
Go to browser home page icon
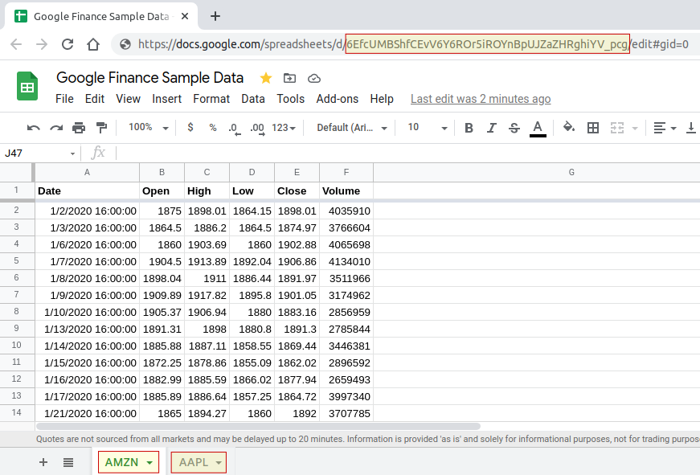tap(93, 44)
